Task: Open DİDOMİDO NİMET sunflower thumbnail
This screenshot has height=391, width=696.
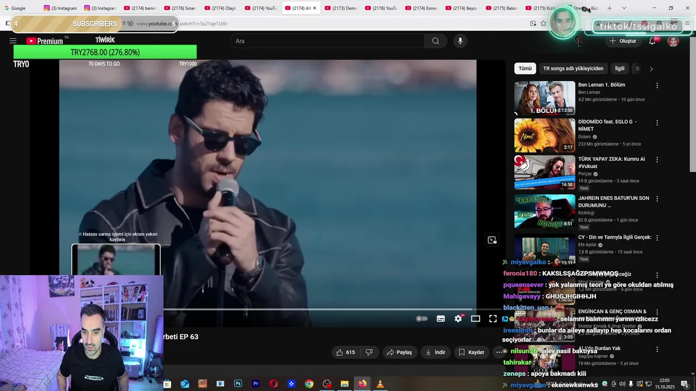Action: coord(544,135)
